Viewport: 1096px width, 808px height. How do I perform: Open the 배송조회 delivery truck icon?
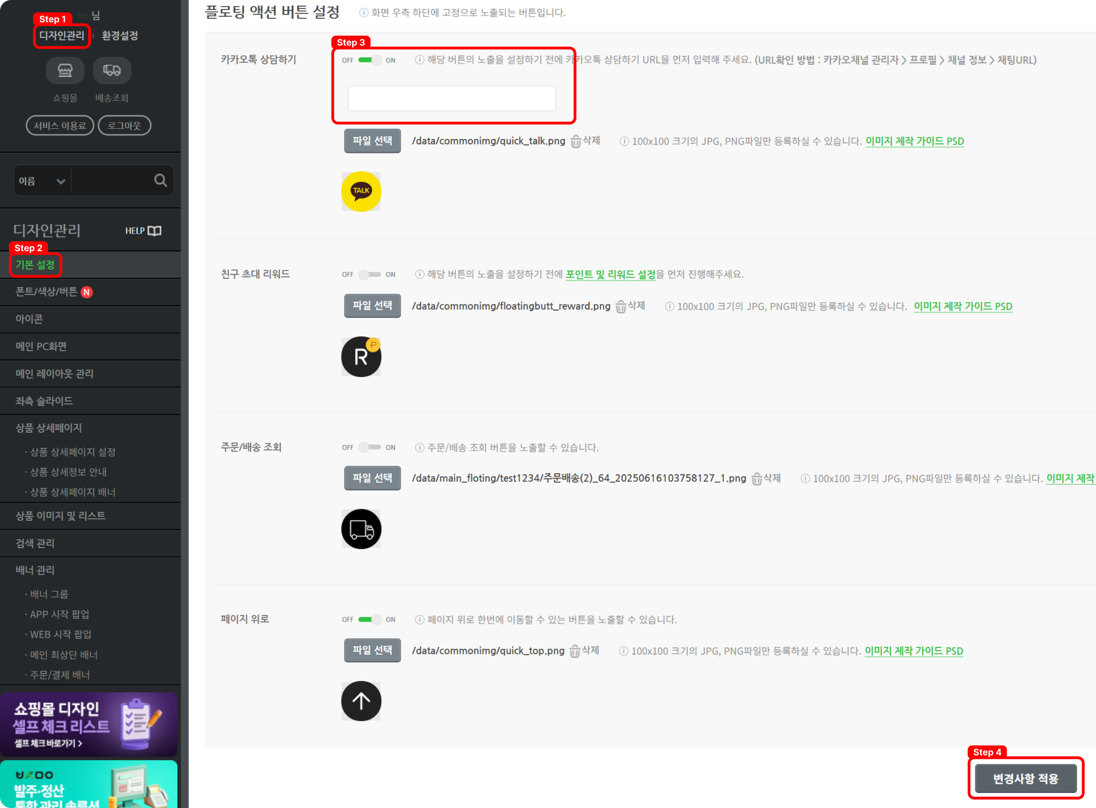coord(112,70)
